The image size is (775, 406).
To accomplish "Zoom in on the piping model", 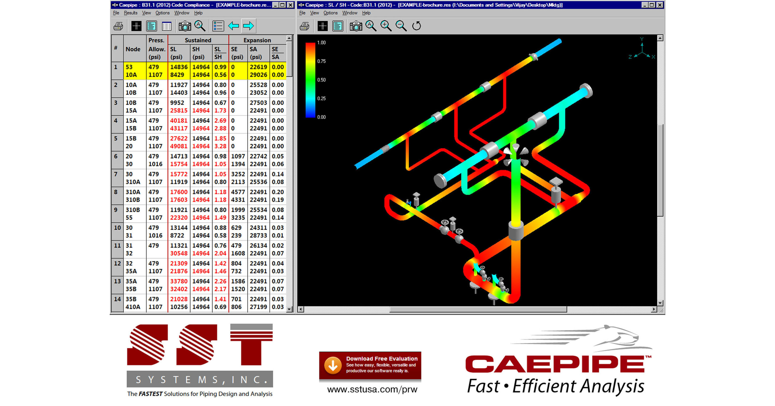I will pos(386,26).
